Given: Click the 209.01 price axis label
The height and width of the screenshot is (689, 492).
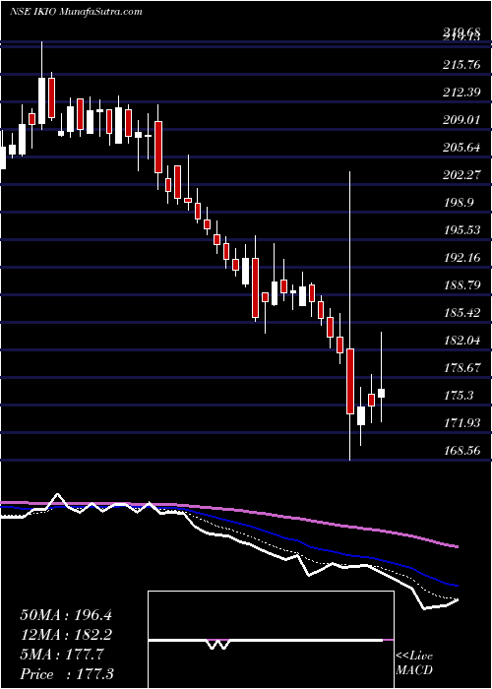Looking at the screenshot, I should pos(461,120).
